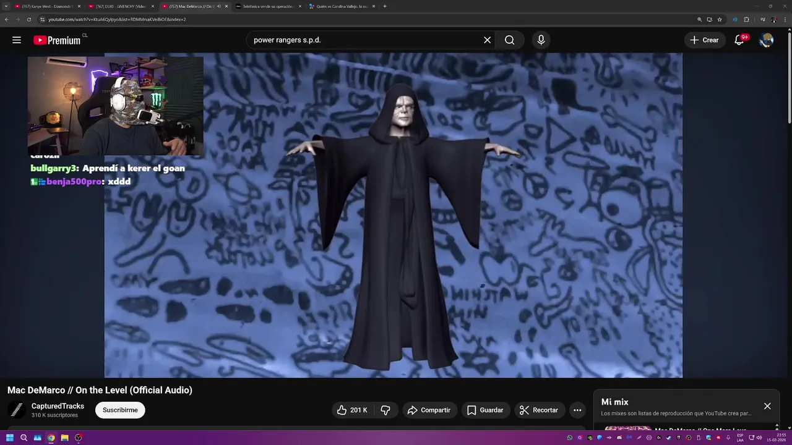Viewport: 792px width, 445px height.
Task: Open Windows taskbar search
Action: point(24,438)
